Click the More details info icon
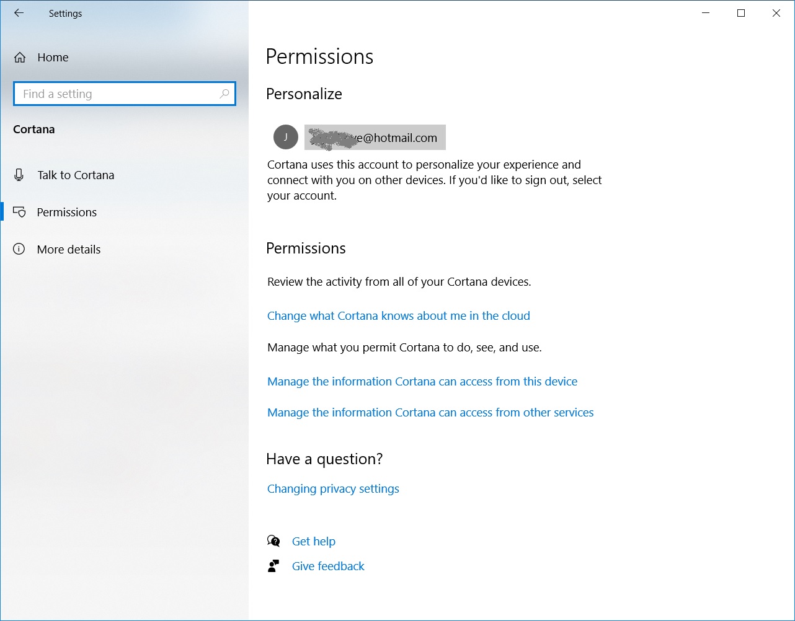This screenshot has height=621, width=795. point(19,249)
